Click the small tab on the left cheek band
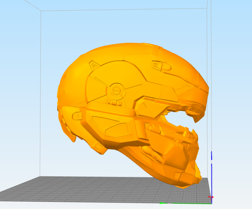 (x=77, y=115)
